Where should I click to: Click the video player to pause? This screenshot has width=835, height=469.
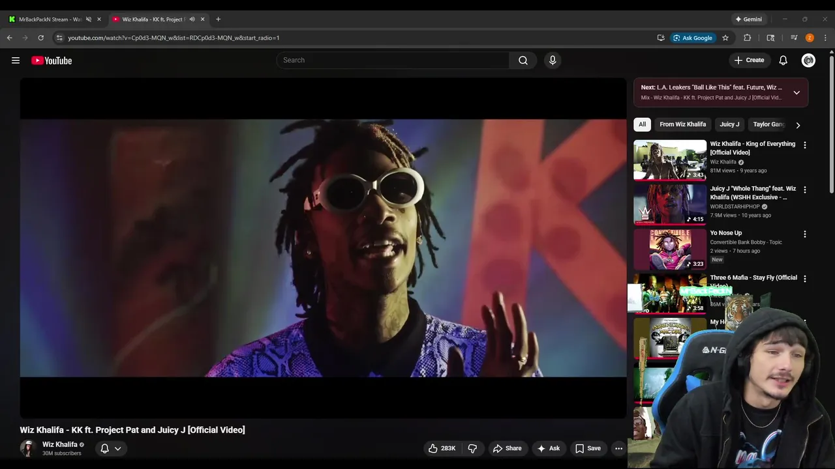tap(323, 248)
